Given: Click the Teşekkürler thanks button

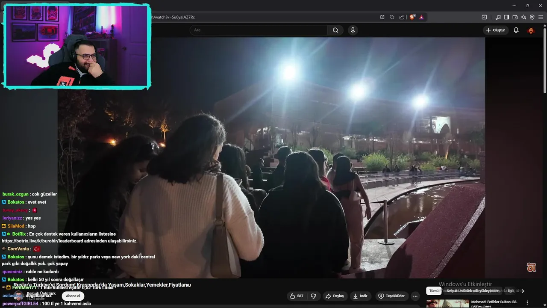Looking at the screenshot, I should (x=391, y=296).
